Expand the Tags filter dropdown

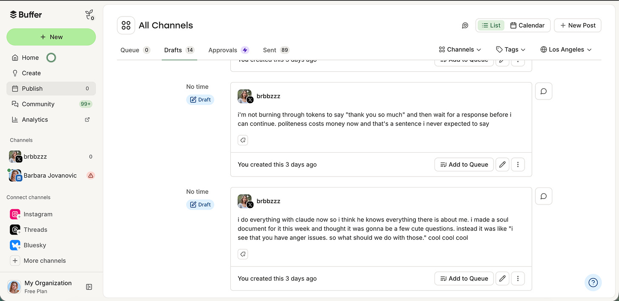(x=511, y=50)
